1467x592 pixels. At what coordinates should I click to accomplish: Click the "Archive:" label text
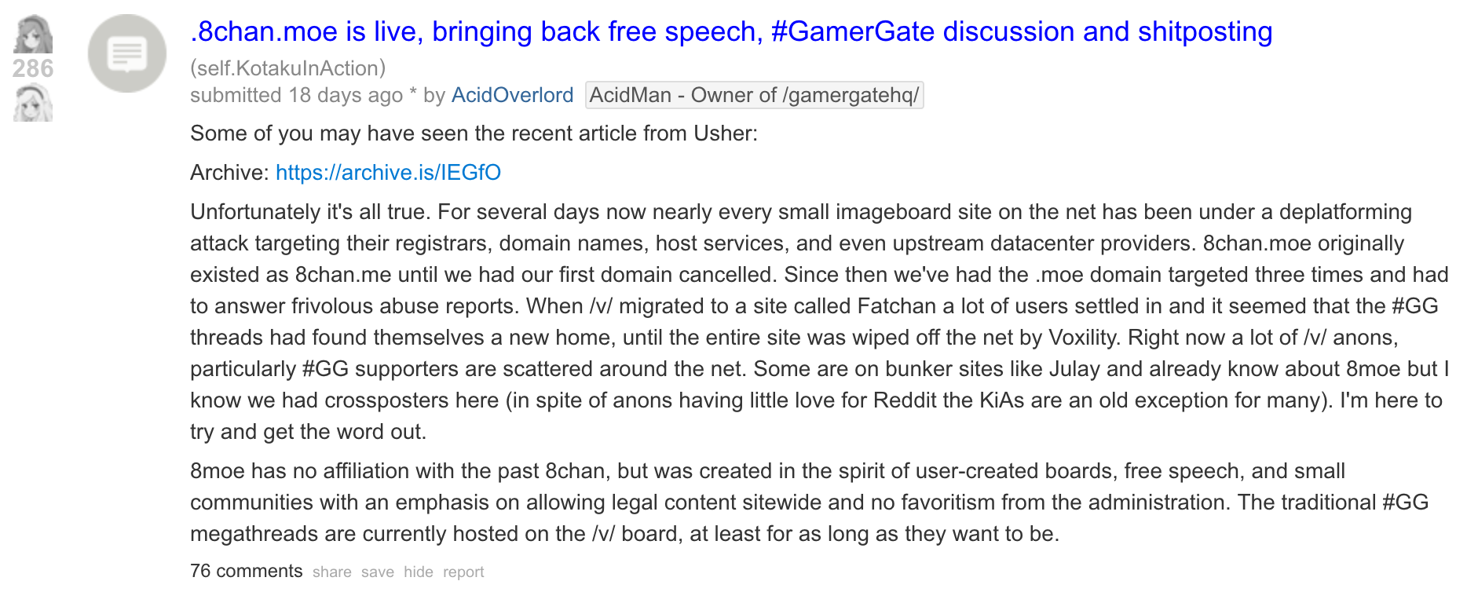point(229,172)
